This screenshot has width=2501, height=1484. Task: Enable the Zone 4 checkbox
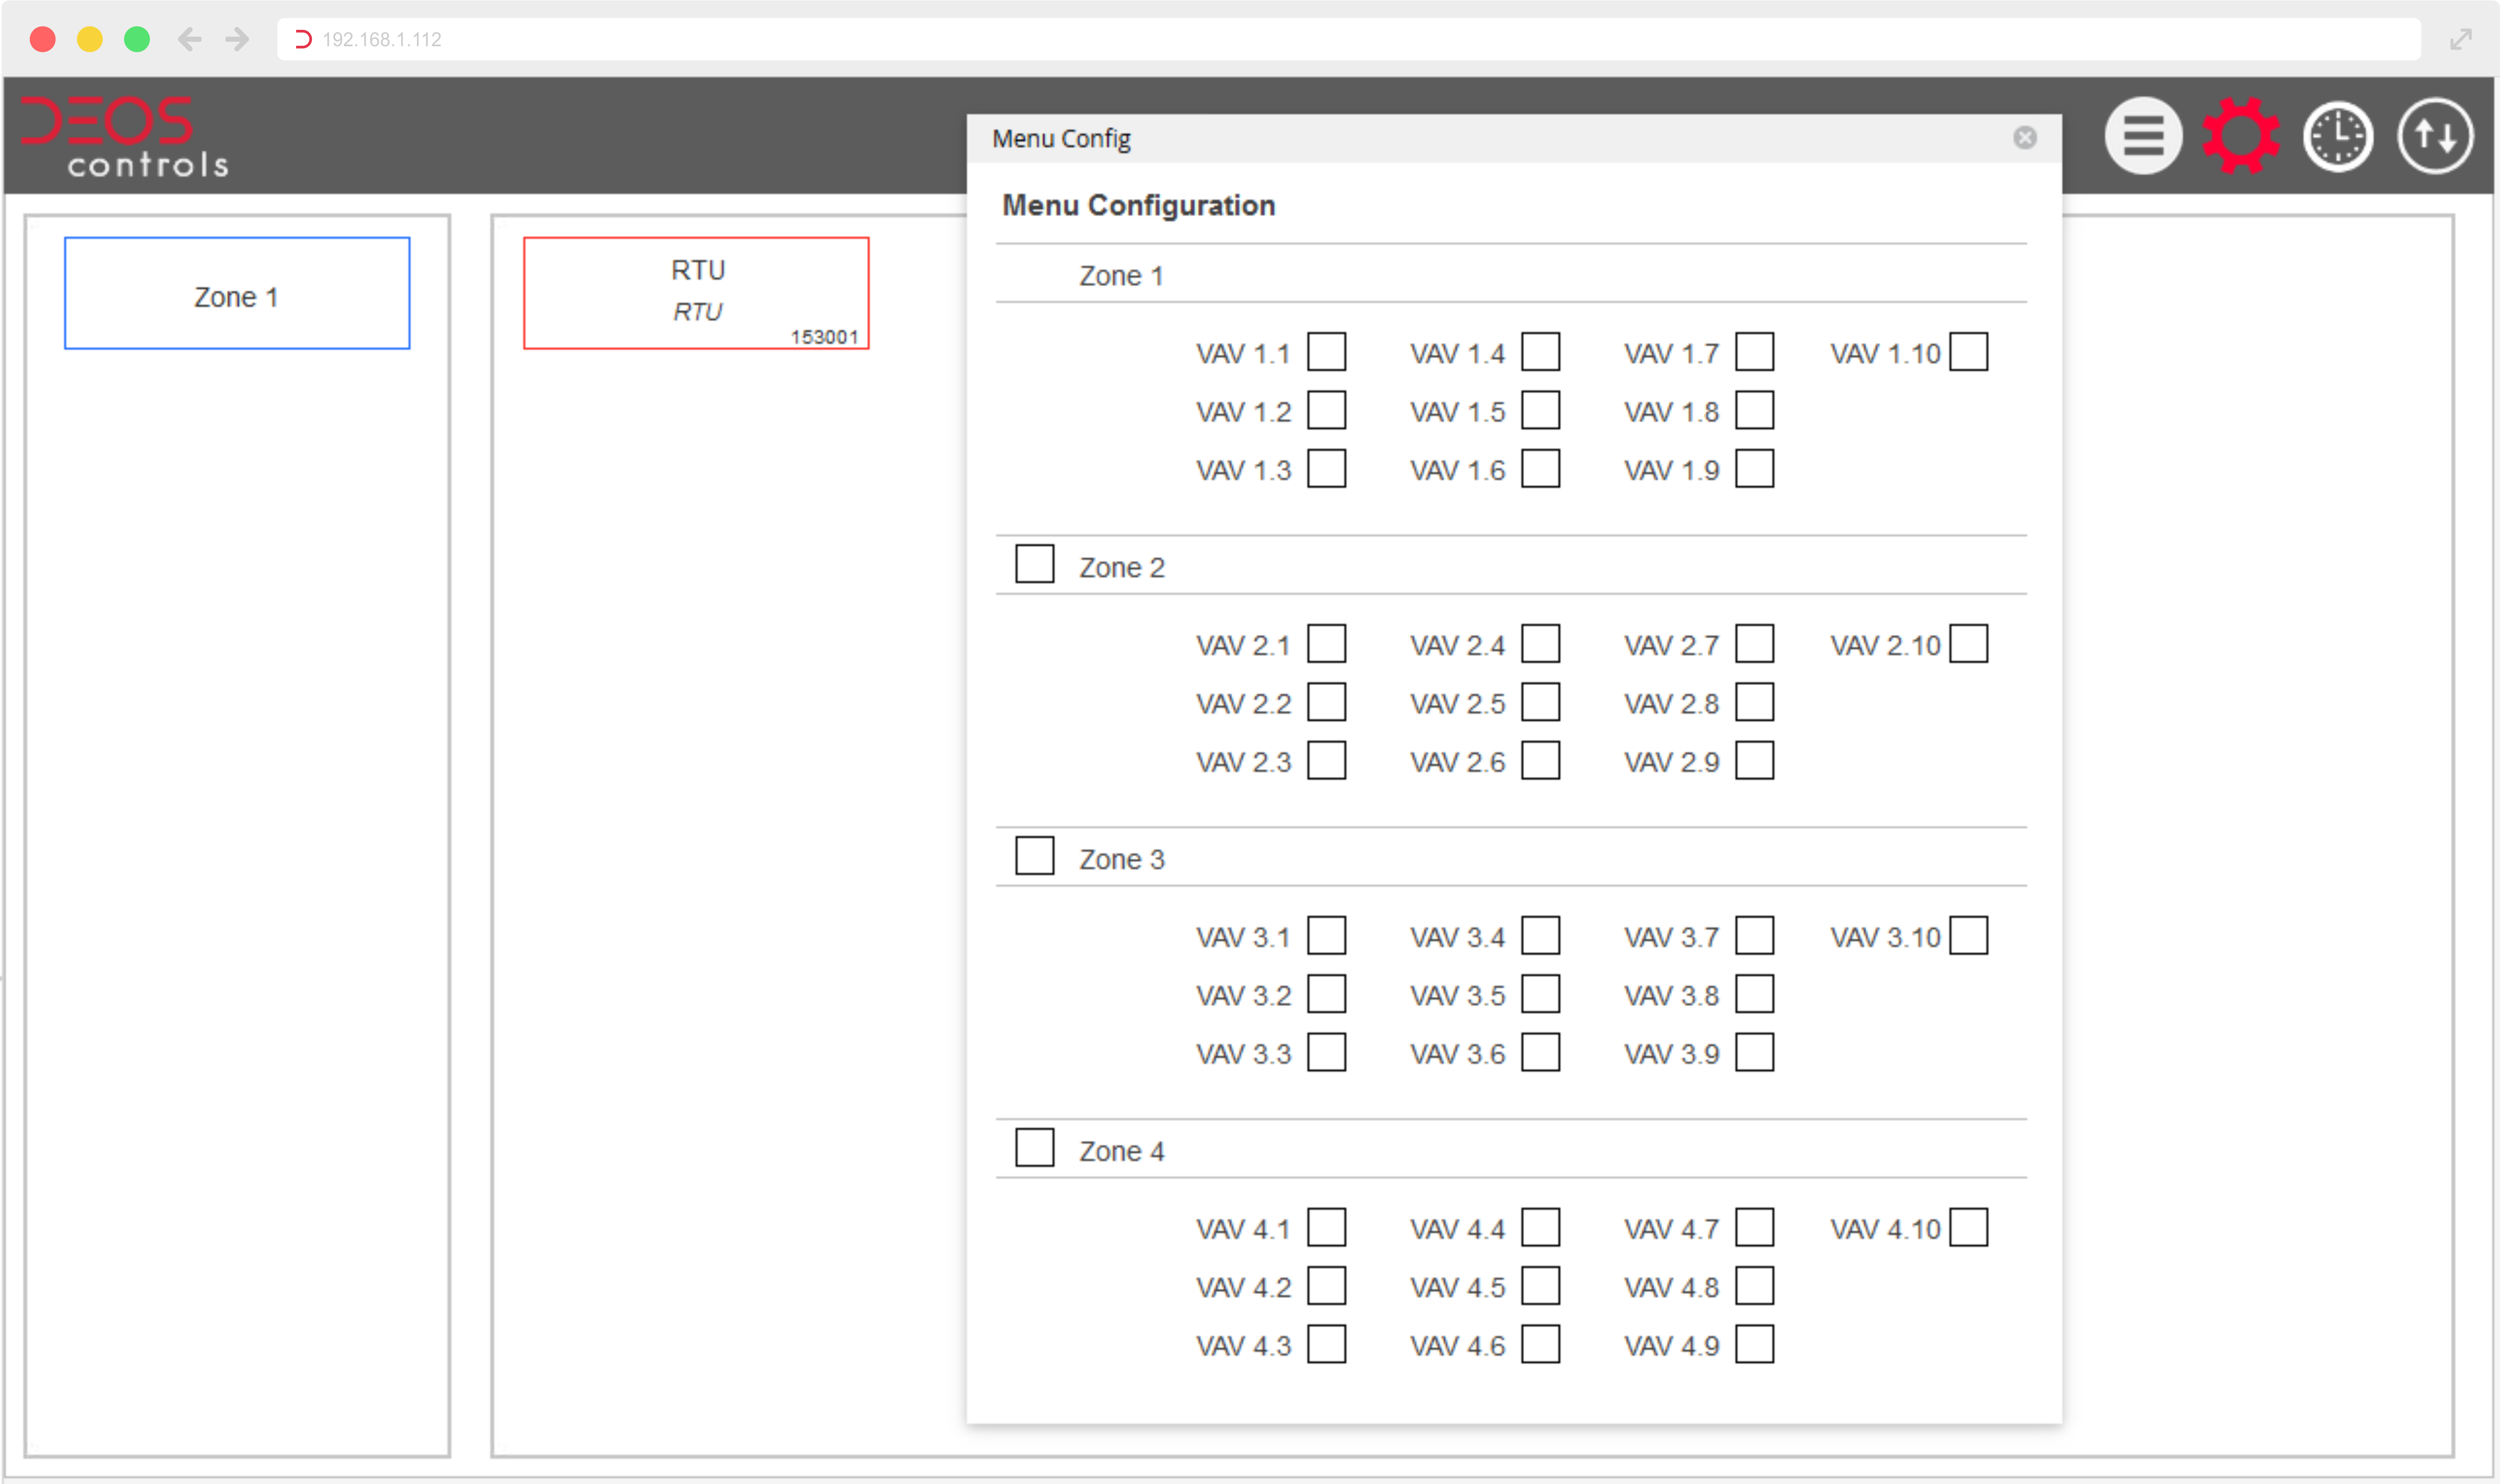click(x=1034, y=1148)
